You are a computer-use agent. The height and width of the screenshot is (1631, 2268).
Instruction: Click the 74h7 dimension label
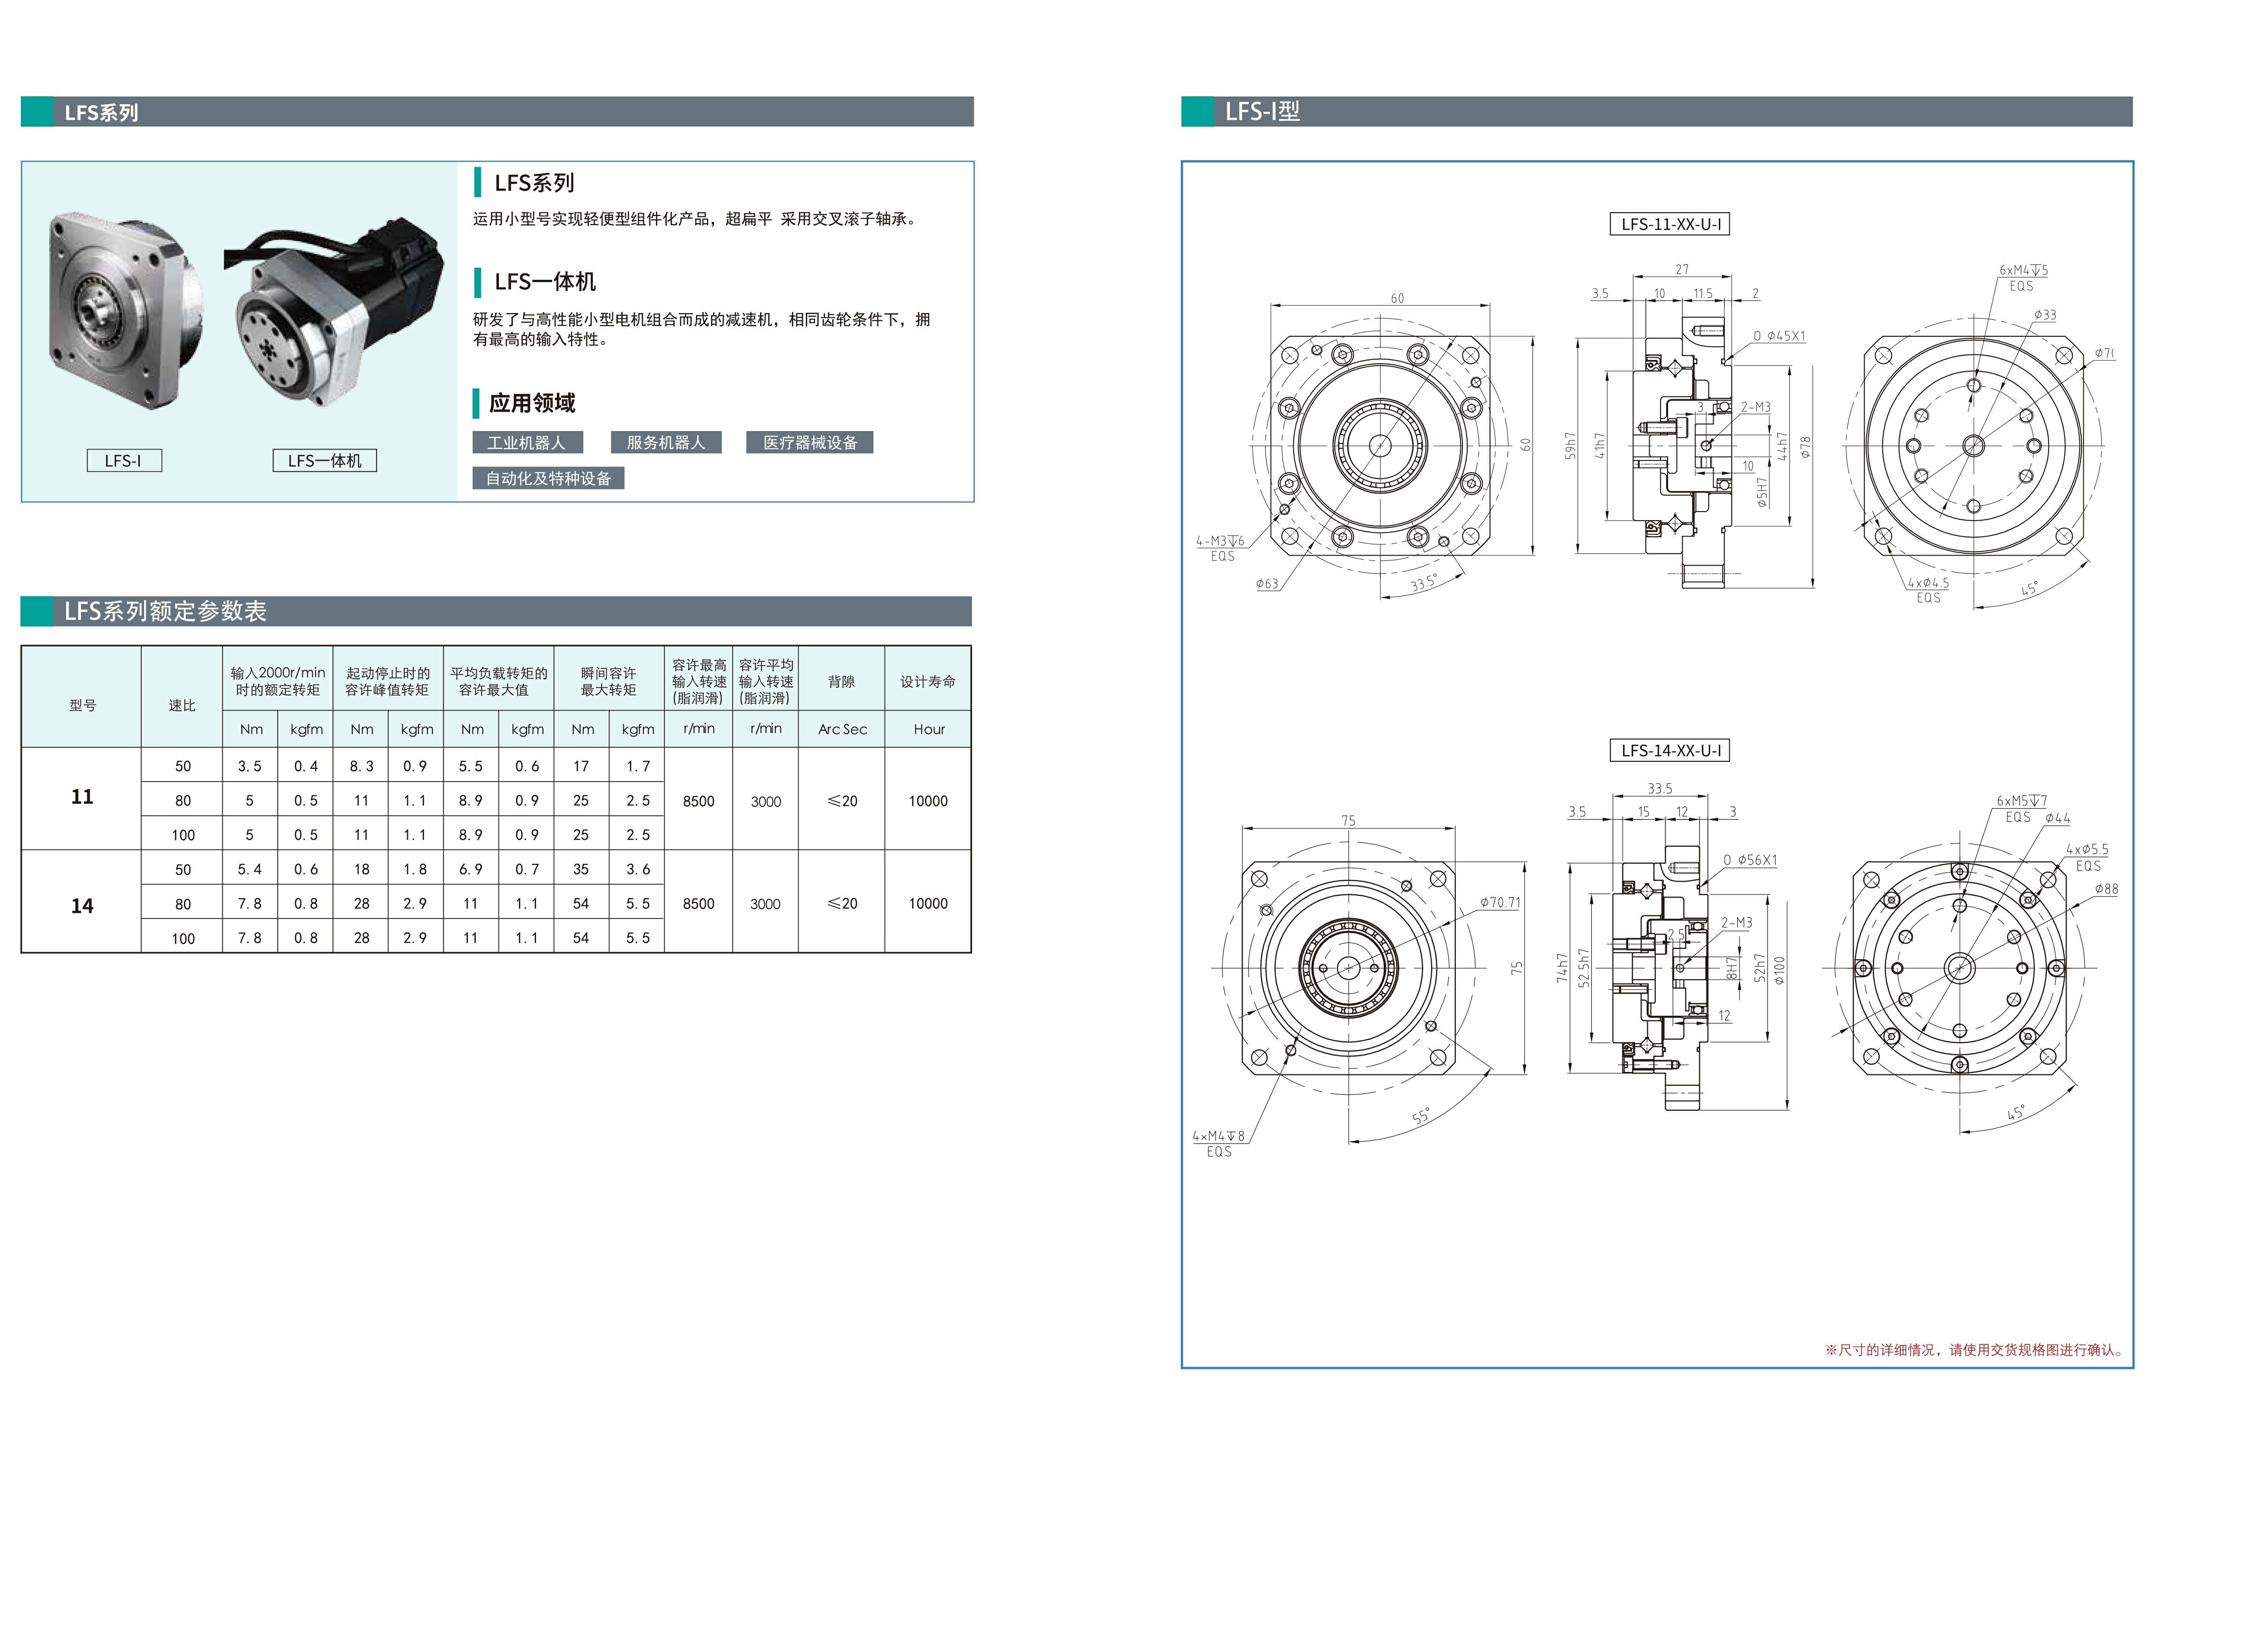click(x=1562, y=968)
